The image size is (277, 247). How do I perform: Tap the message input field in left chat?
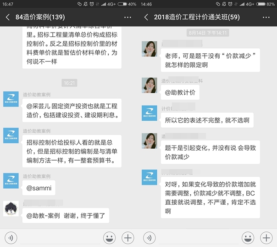click(x=60, y=237)
